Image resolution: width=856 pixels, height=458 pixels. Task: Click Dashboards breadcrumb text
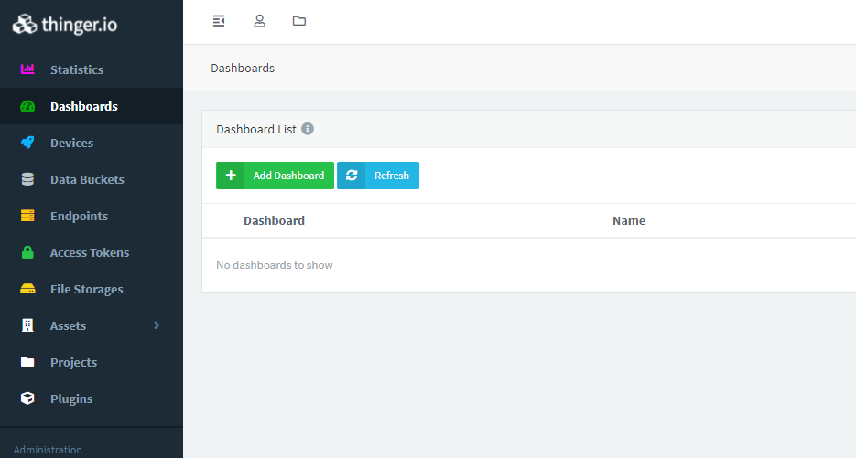click(243, 68)
